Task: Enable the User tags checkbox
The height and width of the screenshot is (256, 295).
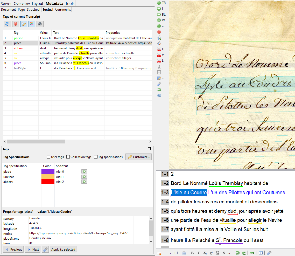Action: tap(49, 157)
